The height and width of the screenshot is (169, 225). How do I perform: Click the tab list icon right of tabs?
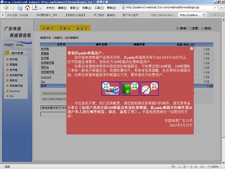tap(211, 15)
